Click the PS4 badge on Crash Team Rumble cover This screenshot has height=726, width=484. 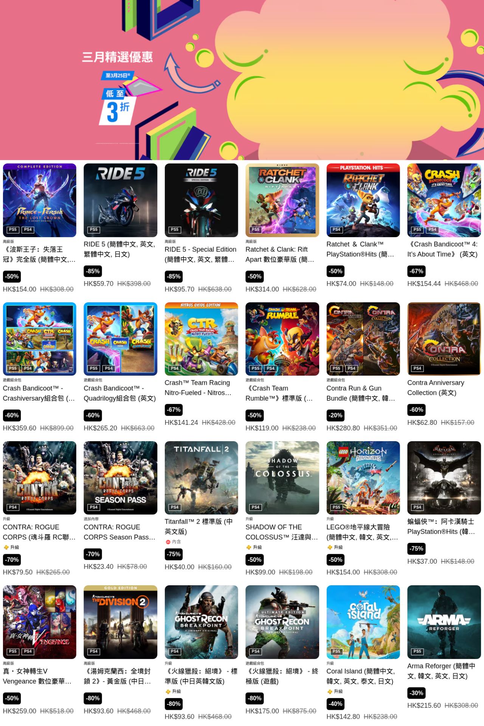point(271,368)
